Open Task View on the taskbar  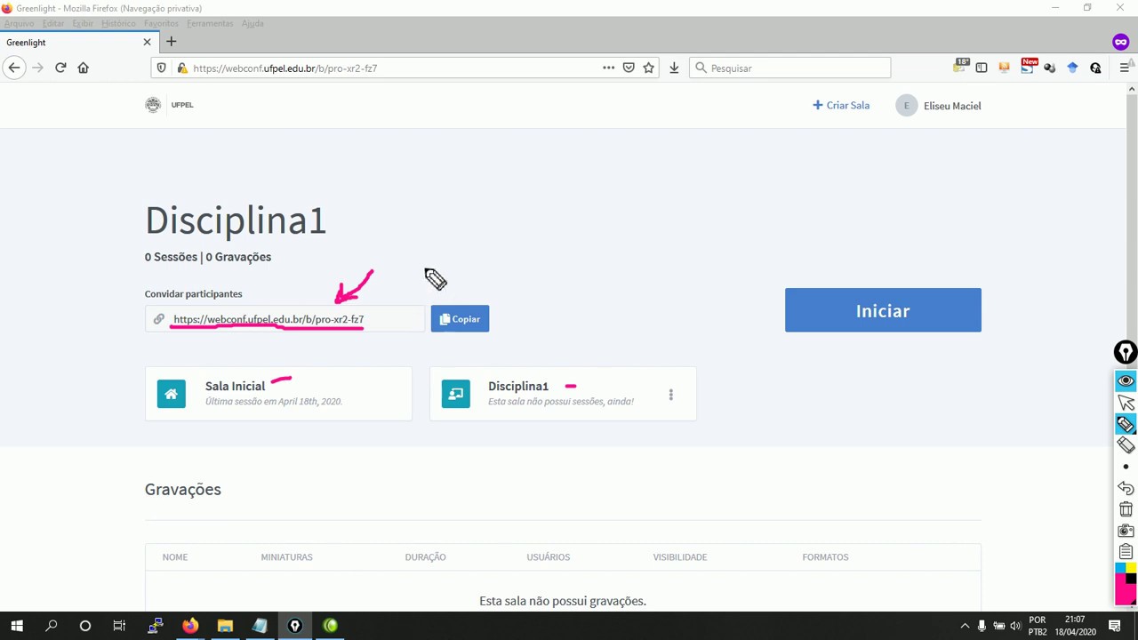click(119, 626)
